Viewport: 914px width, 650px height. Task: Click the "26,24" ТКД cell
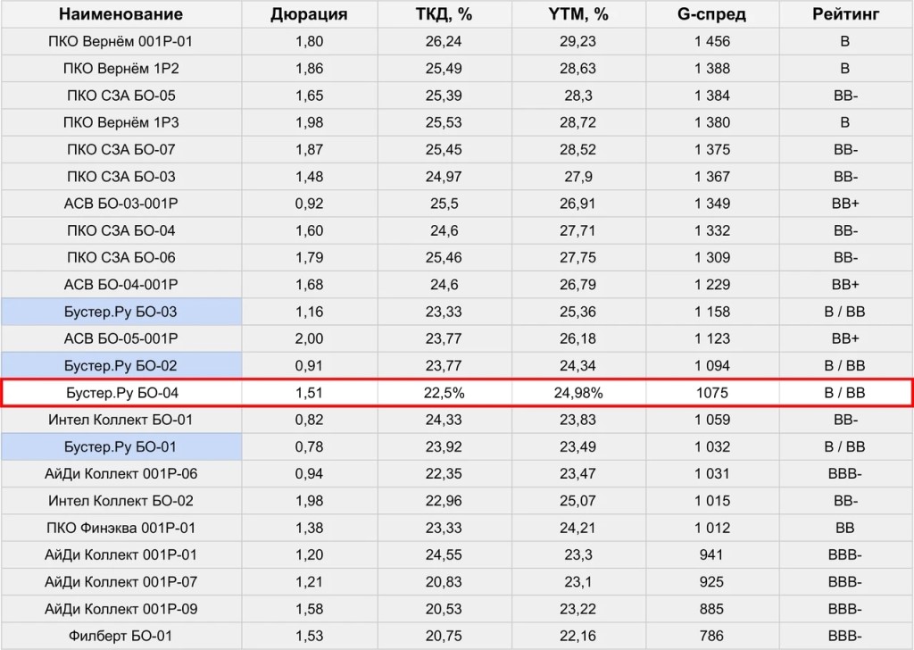(444, 41)
